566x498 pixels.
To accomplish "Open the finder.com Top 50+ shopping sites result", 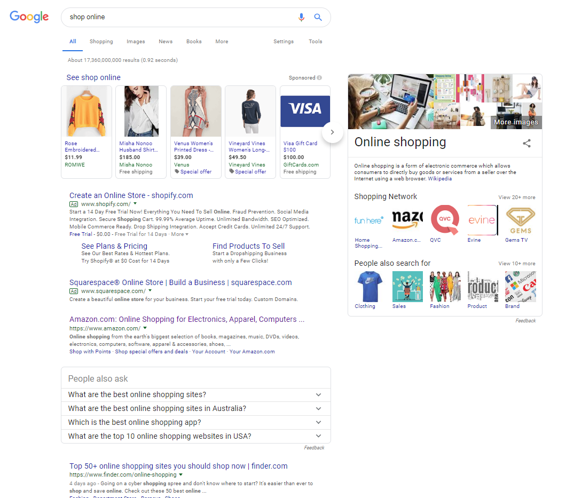I will pos(179,466).
